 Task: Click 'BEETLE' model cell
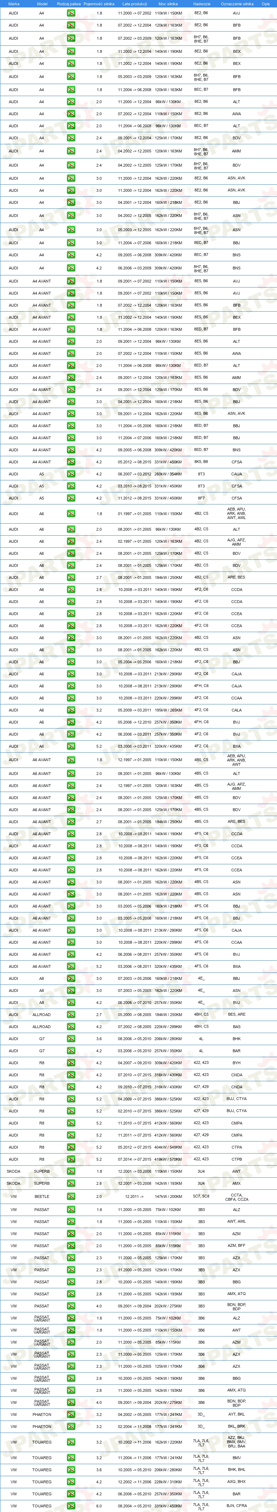42,1196
